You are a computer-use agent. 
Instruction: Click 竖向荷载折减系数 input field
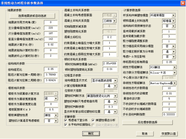click(x=169, y=31)
